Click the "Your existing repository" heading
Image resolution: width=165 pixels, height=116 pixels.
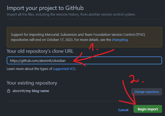32,83
